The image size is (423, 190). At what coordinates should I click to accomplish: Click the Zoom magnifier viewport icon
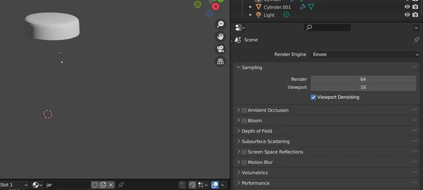[220, 24]
